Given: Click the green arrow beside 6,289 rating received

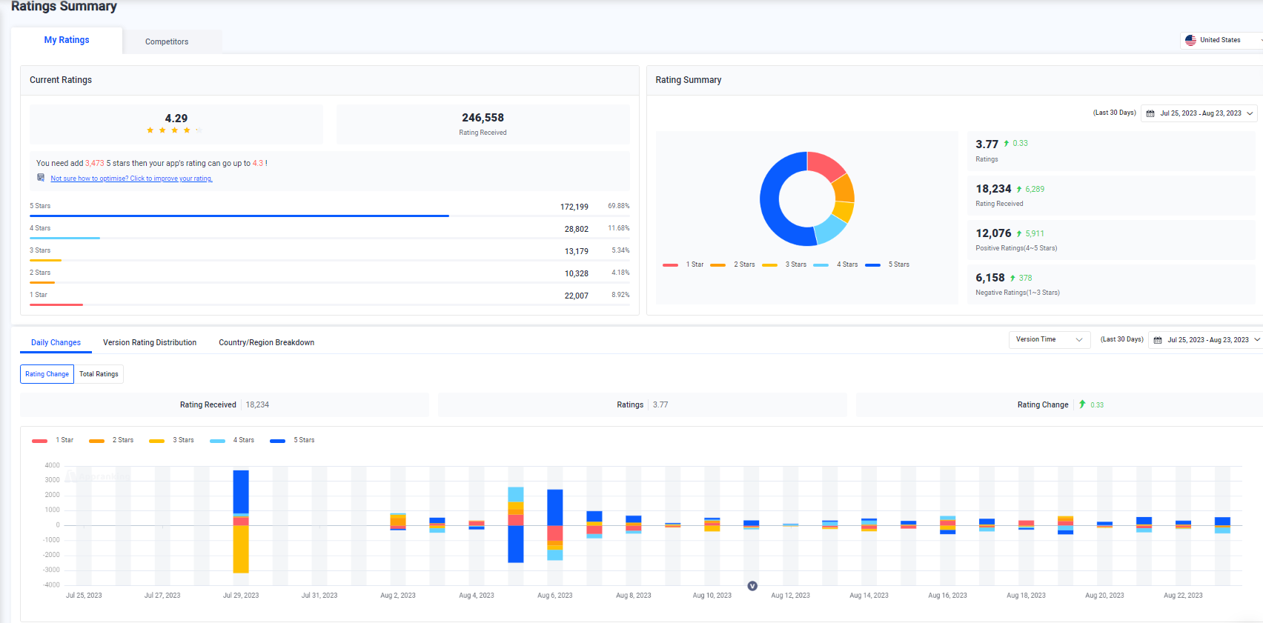Looking at the screenshot, I should click(x=1019, y=189).
